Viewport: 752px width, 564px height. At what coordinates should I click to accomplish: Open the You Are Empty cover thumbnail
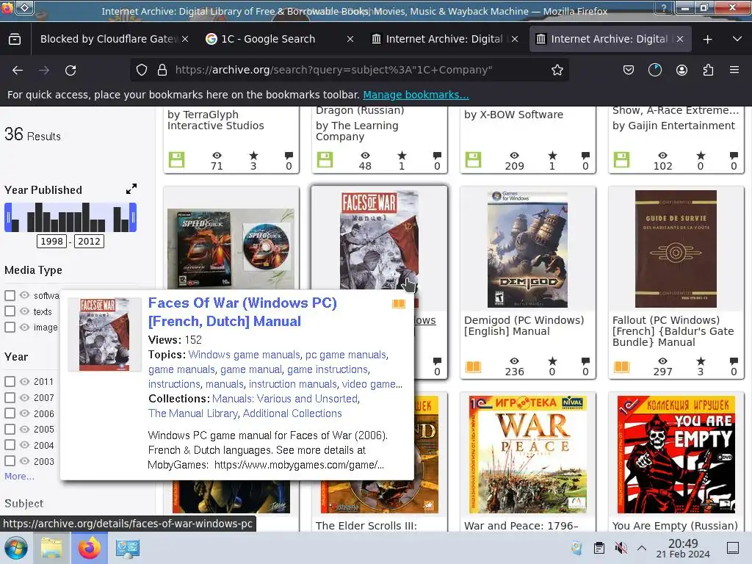coord(676,455)
